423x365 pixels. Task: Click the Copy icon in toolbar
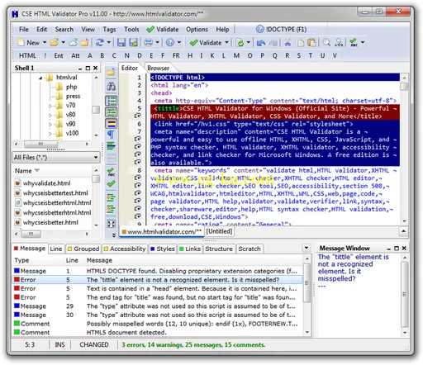click(300, 43)
